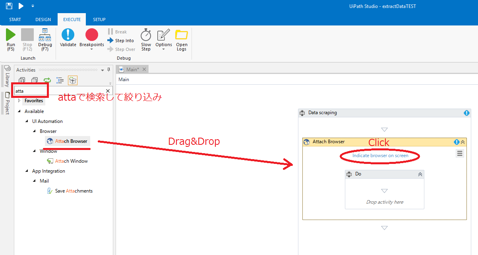
Task: Collapse the UI Automation tree node
Action: pyautogui.click(x=27, y=121)
